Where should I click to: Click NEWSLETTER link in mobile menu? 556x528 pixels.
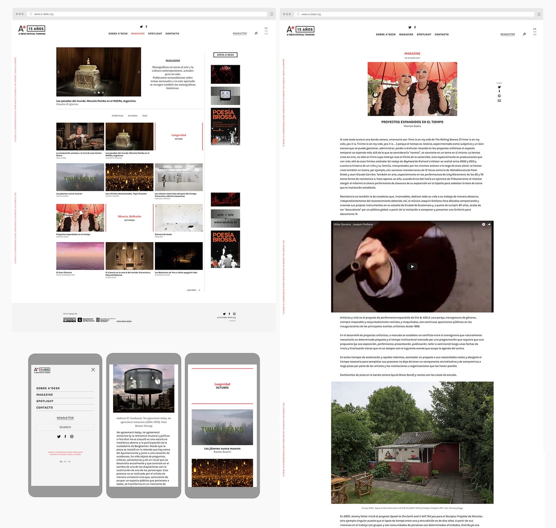click(65, 418)
